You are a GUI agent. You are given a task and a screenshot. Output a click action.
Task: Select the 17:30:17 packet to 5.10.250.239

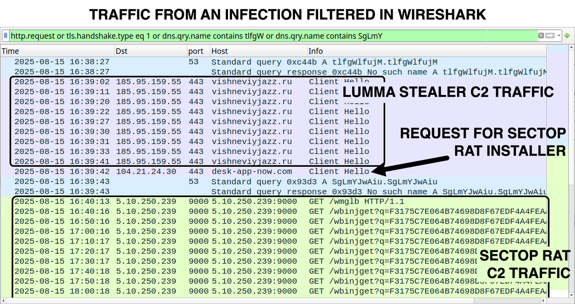[273, 261]
